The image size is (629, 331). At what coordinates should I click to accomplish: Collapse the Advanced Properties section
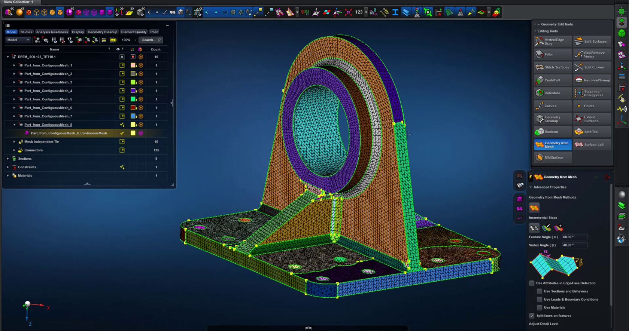[x=531, y=187]
